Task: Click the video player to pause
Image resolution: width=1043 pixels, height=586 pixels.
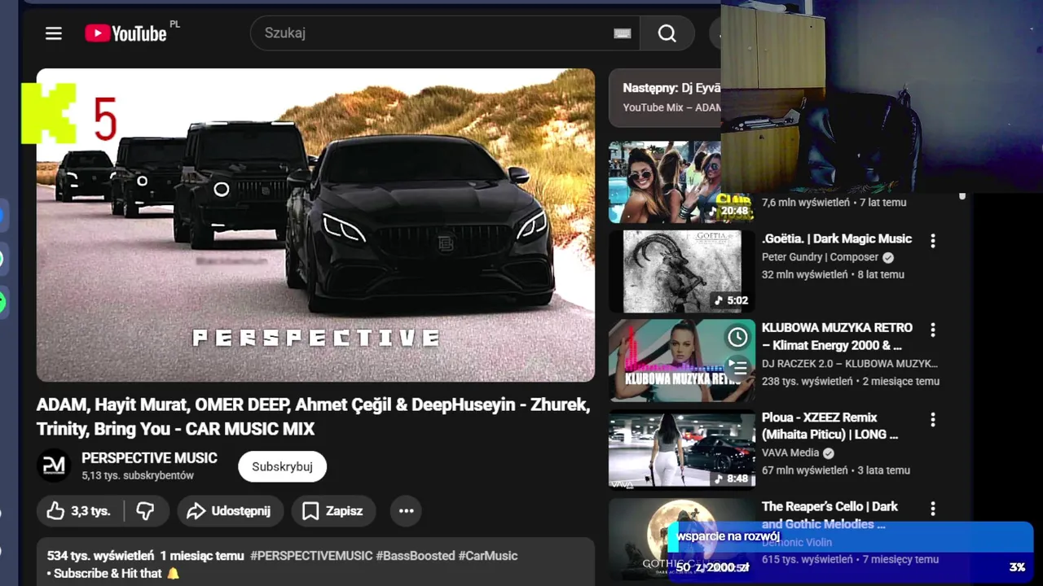Action: (315, 225)
